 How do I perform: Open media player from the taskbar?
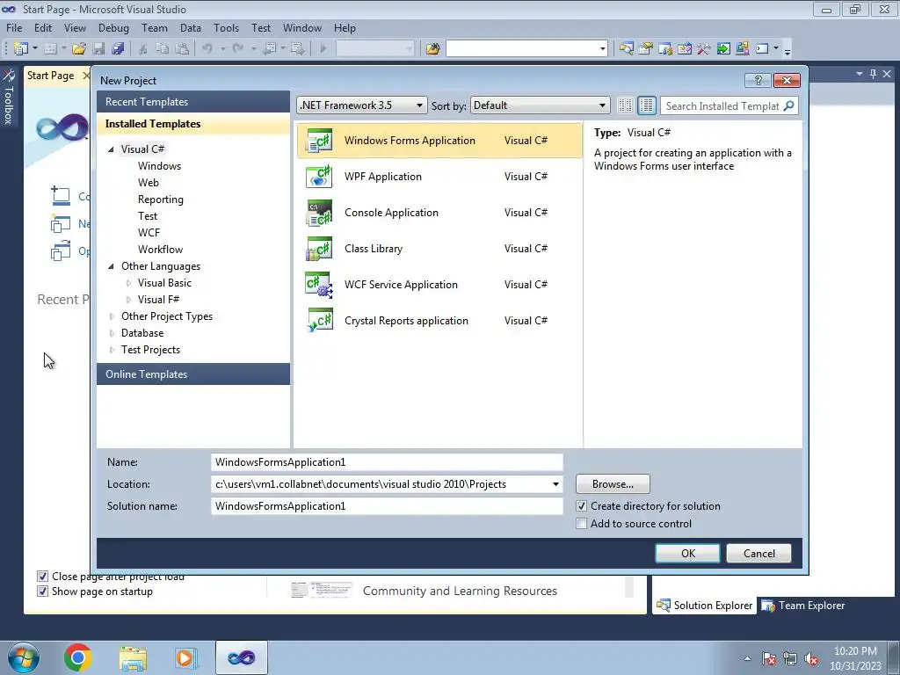click(186, 657)
